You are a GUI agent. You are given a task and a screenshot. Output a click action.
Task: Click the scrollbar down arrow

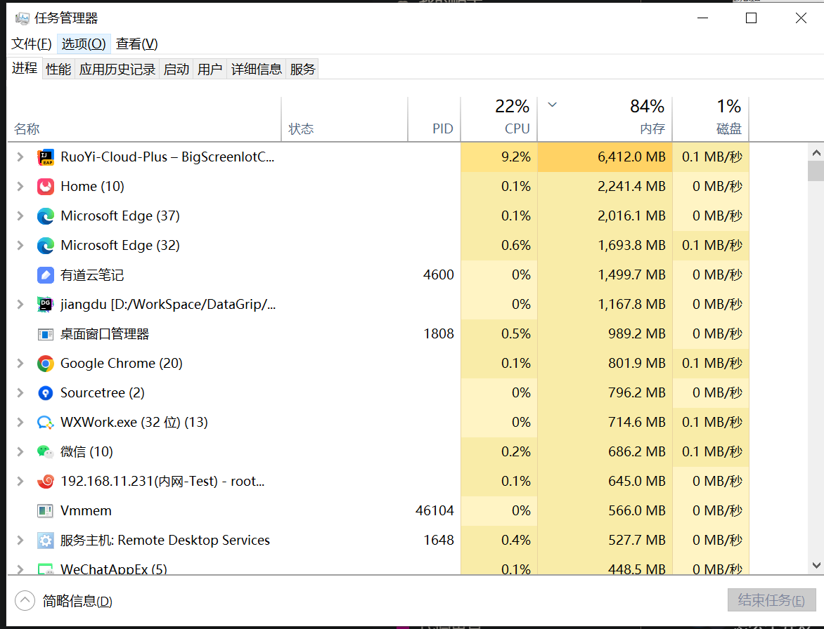click(816, 566)
